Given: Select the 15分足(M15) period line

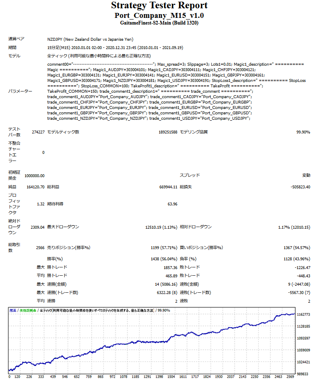Looking at the screenshot, I should coord(115,48).
